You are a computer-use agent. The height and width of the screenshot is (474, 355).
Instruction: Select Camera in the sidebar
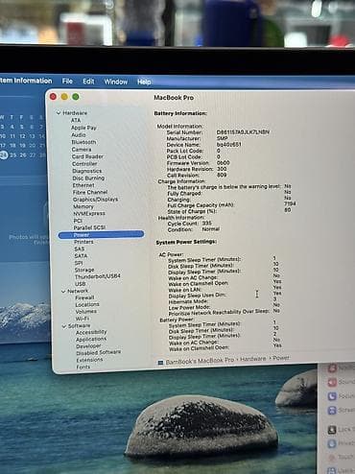[x=82, y=150]
